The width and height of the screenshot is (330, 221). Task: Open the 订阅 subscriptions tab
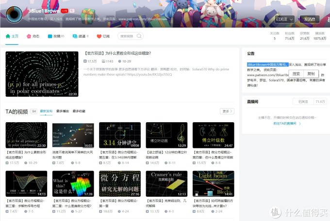pyautogui.click(x=103, y=36)
